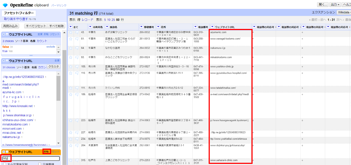
Task: Close the orange ウェブサイトURL text filter
Action: (x=4, y=152)
